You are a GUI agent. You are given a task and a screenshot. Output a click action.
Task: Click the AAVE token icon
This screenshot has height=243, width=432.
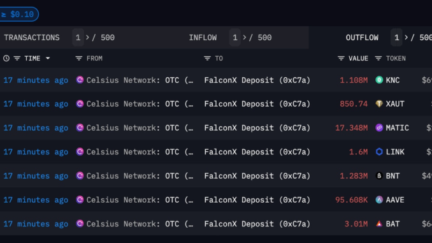(x=379, y=200)
